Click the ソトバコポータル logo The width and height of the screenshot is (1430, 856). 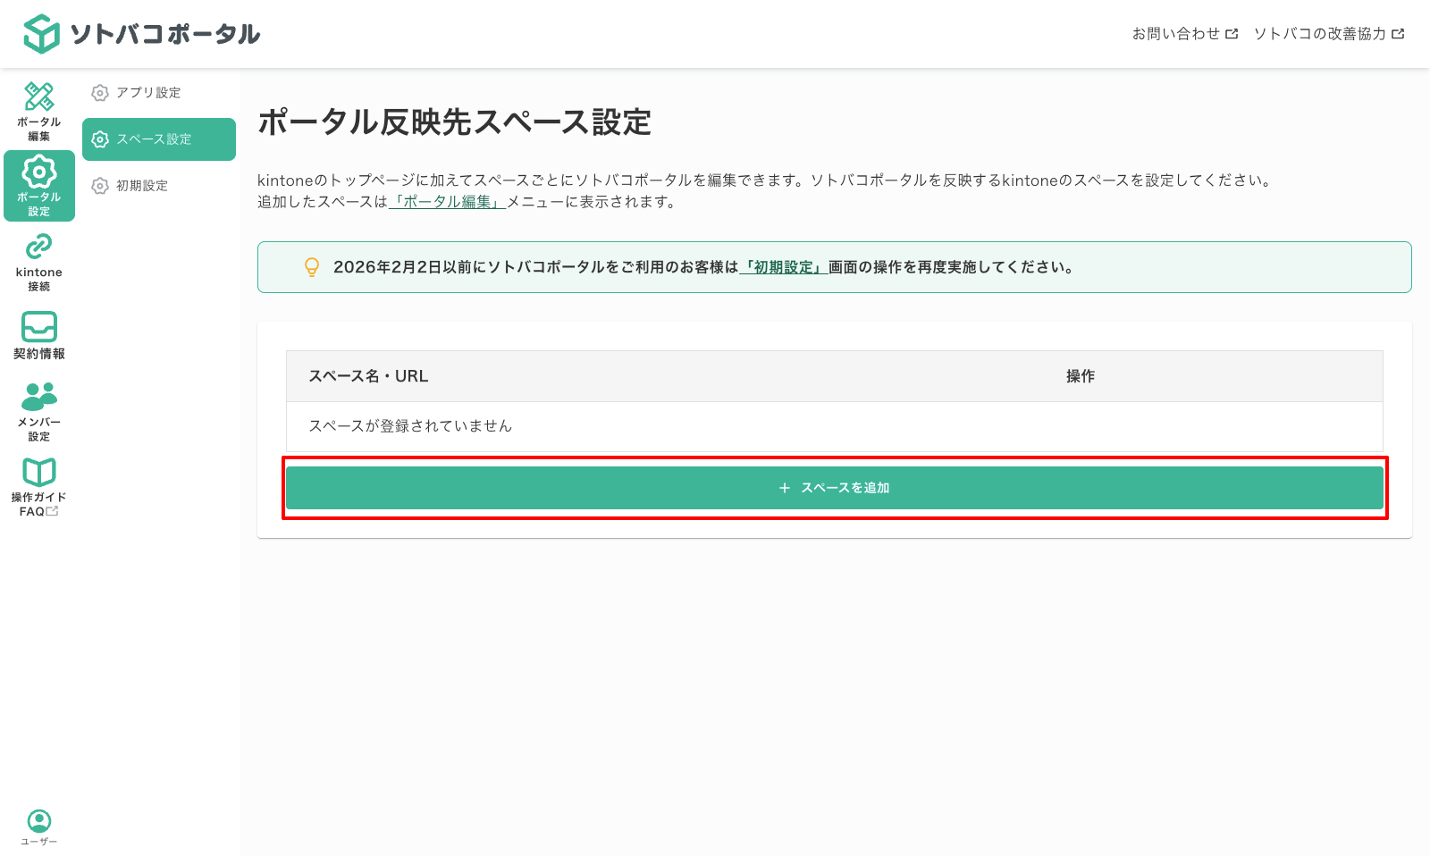point(143,32)
